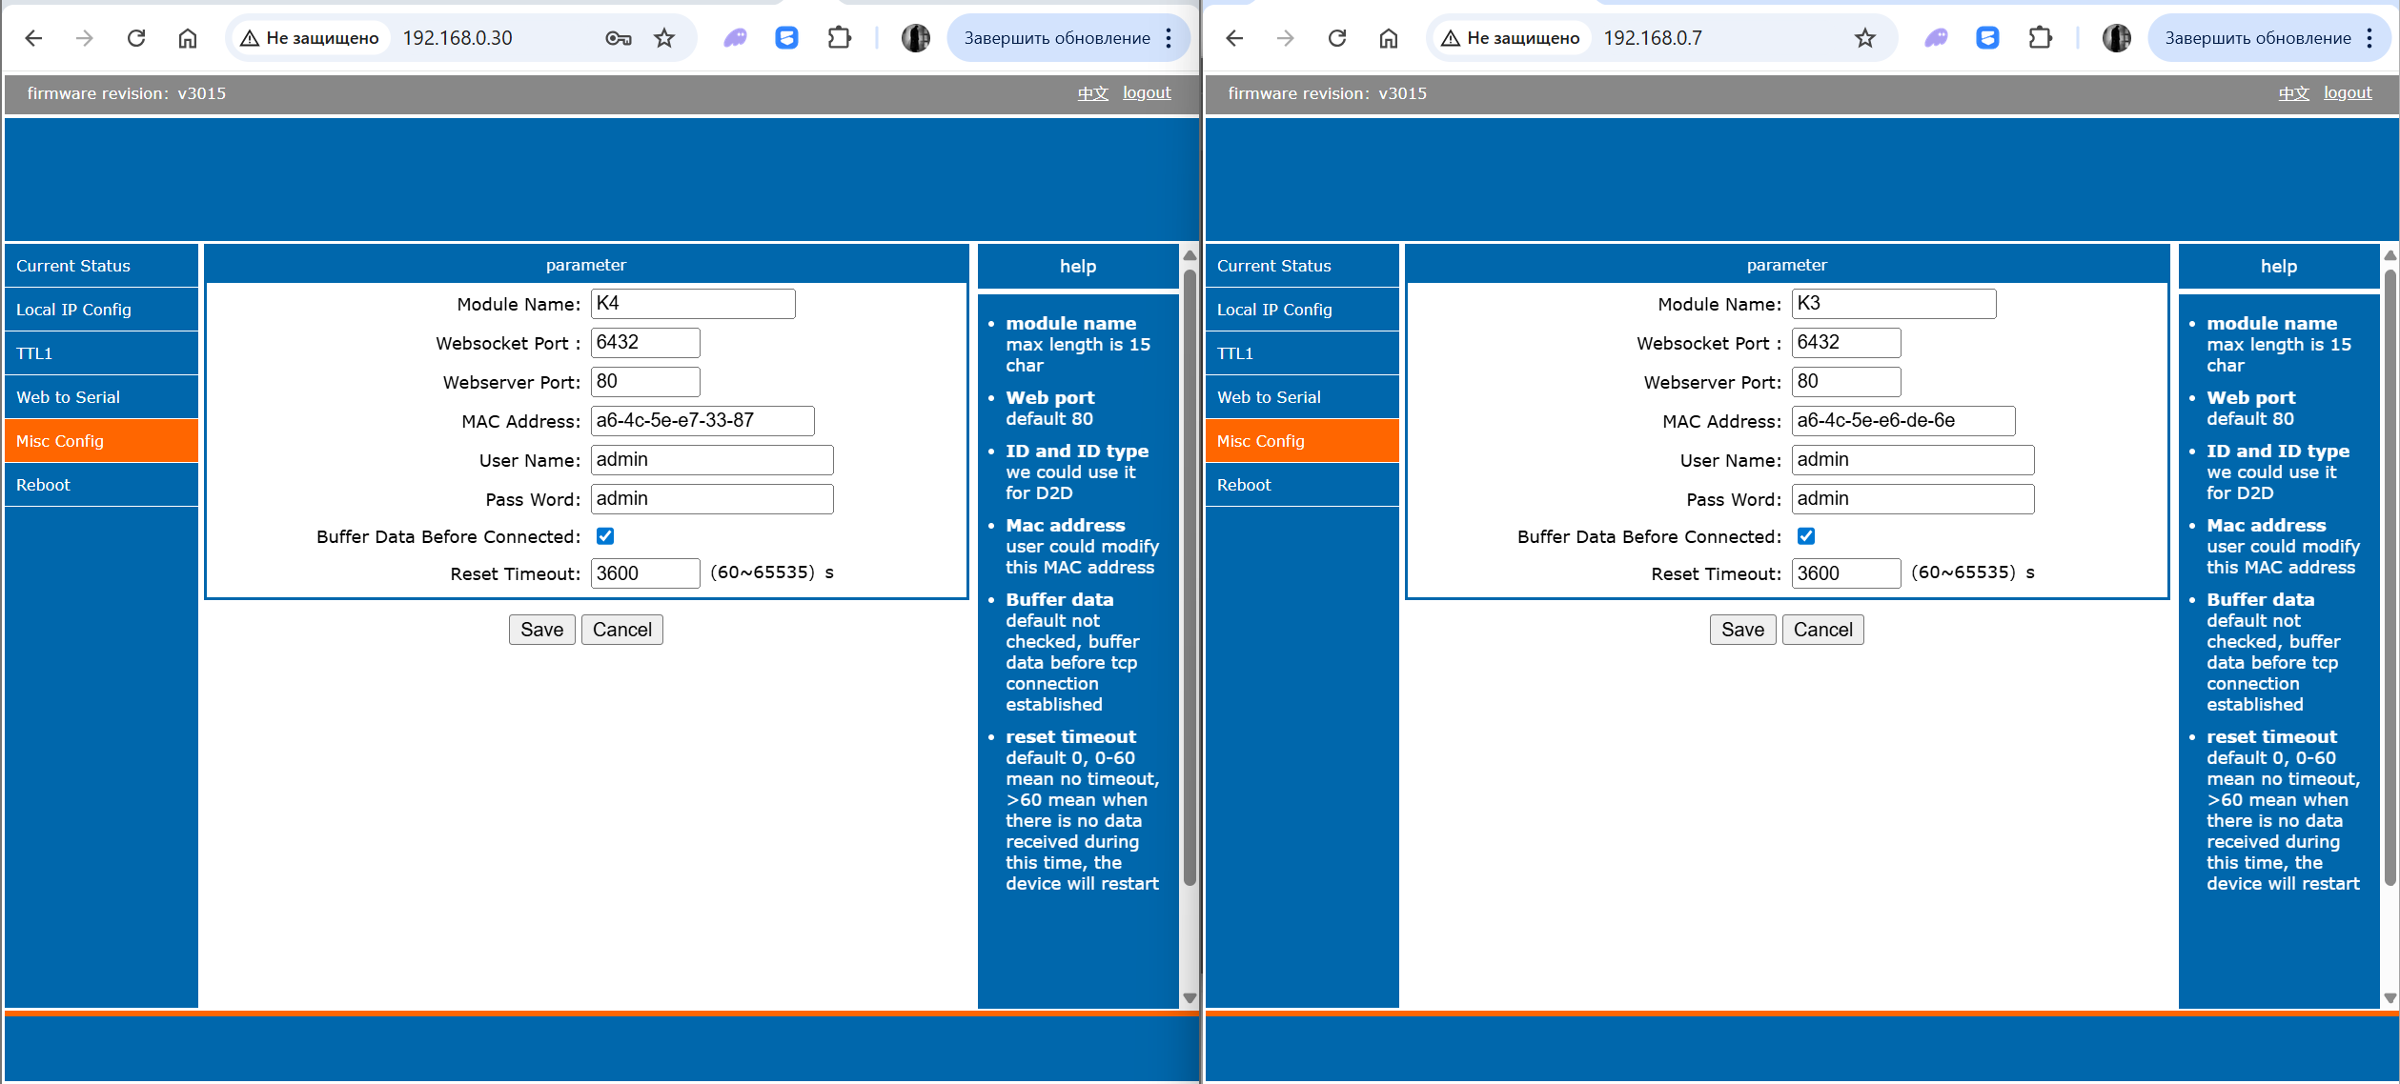Open the password key icon in left address bar
Screen dimensions: 2400x1084
(x=618, y=38)
